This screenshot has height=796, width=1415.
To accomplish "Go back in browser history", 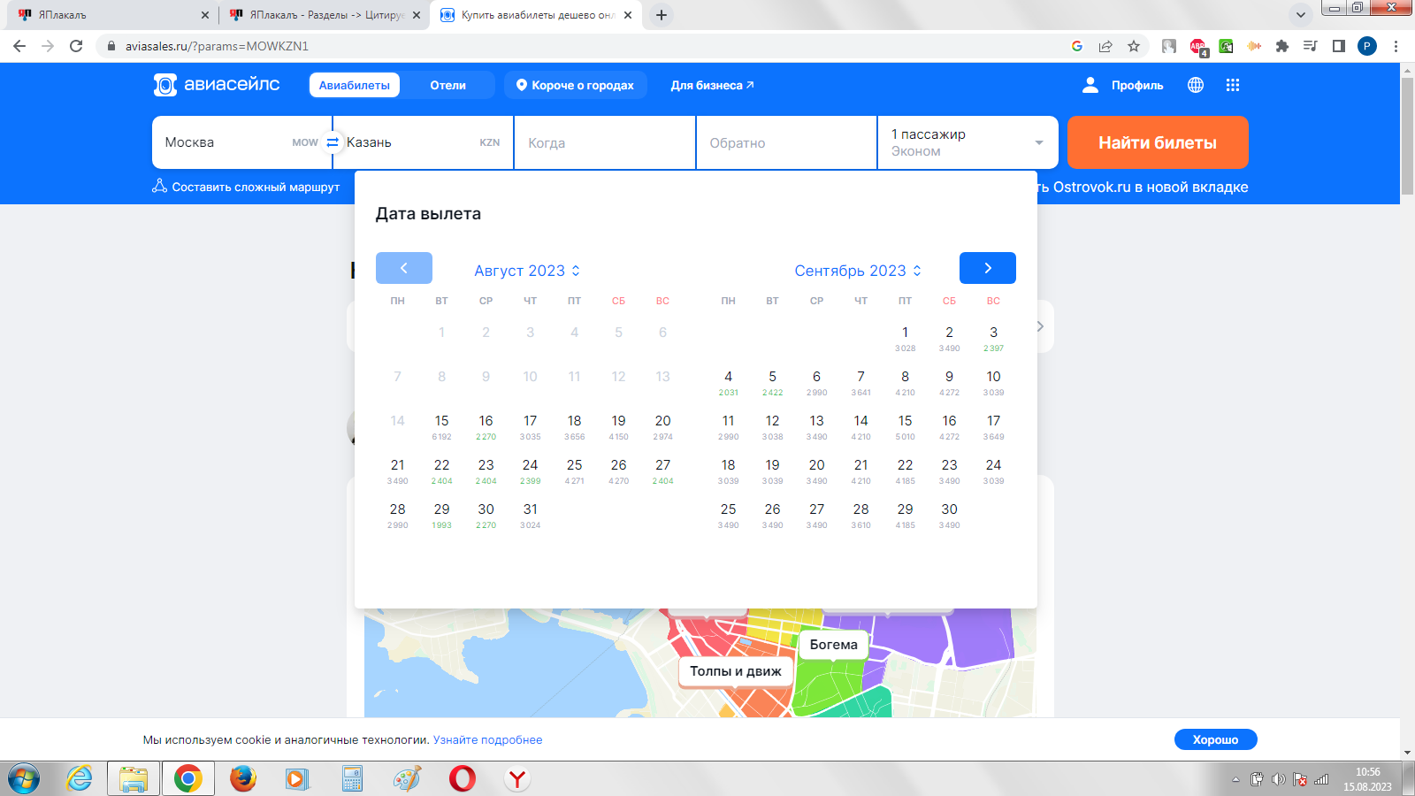I will click(19, 46).
